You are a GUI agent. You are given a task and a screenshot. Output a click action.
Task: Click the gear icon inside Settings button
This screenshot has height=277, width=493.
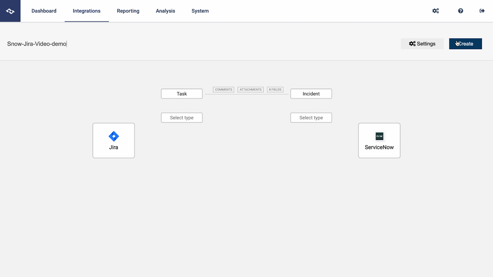412,44
